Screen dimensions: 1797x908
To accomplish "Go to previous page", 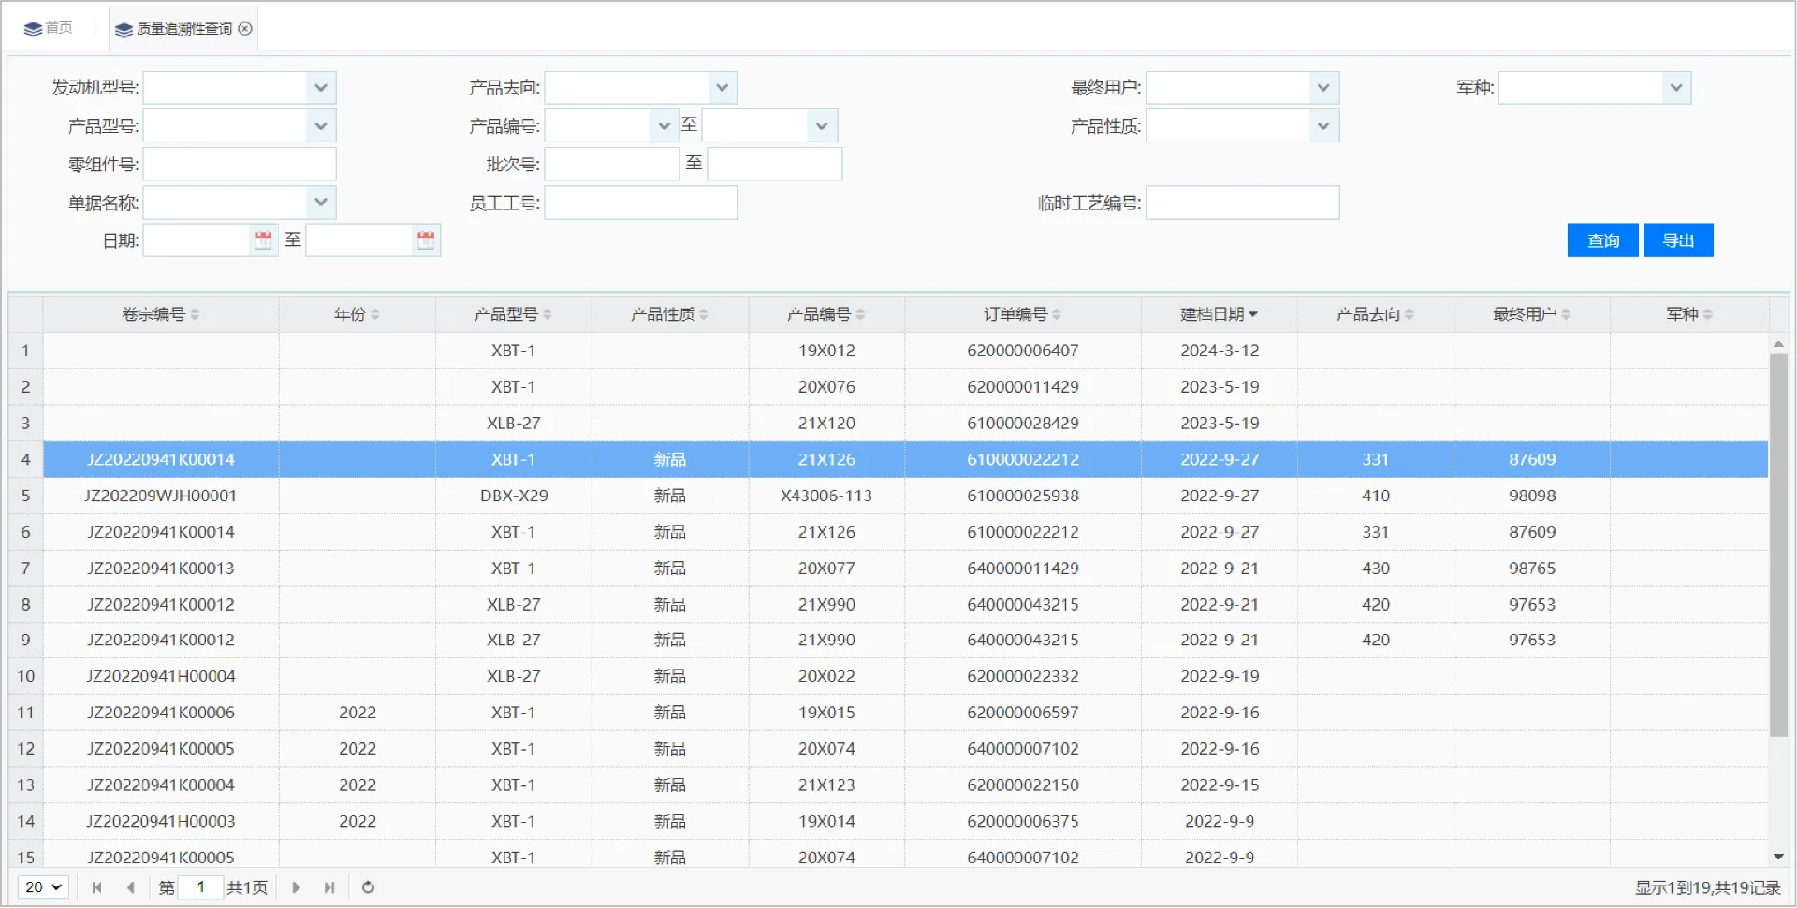I will click(130, 887).
